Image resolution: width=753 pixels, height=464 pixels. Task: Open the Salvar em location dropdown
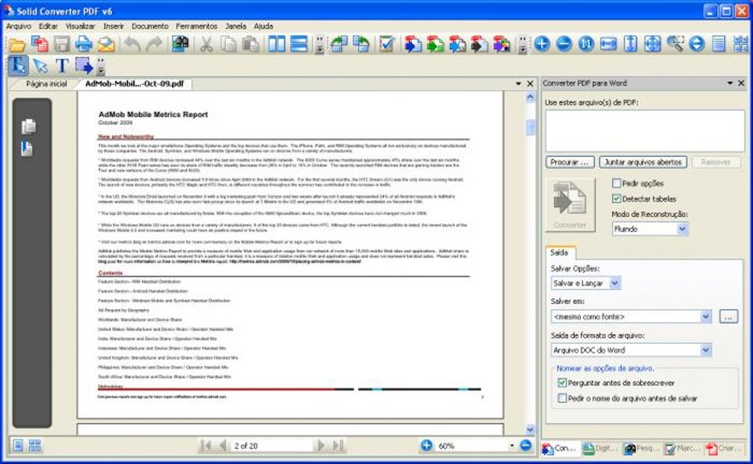point(705,316)
